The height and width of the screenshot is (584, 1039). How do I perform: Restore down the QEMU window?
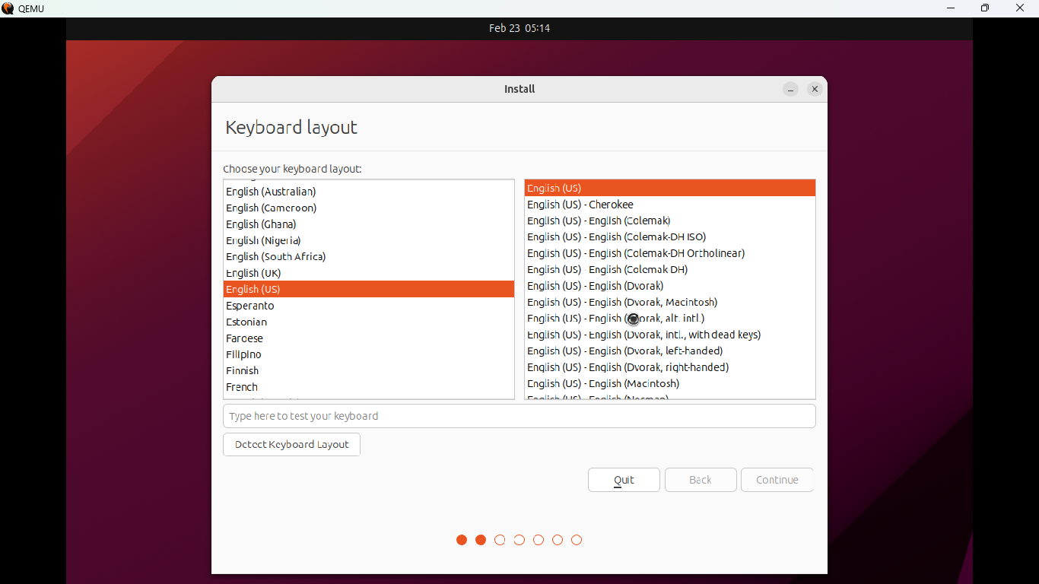tap(985, 8)
